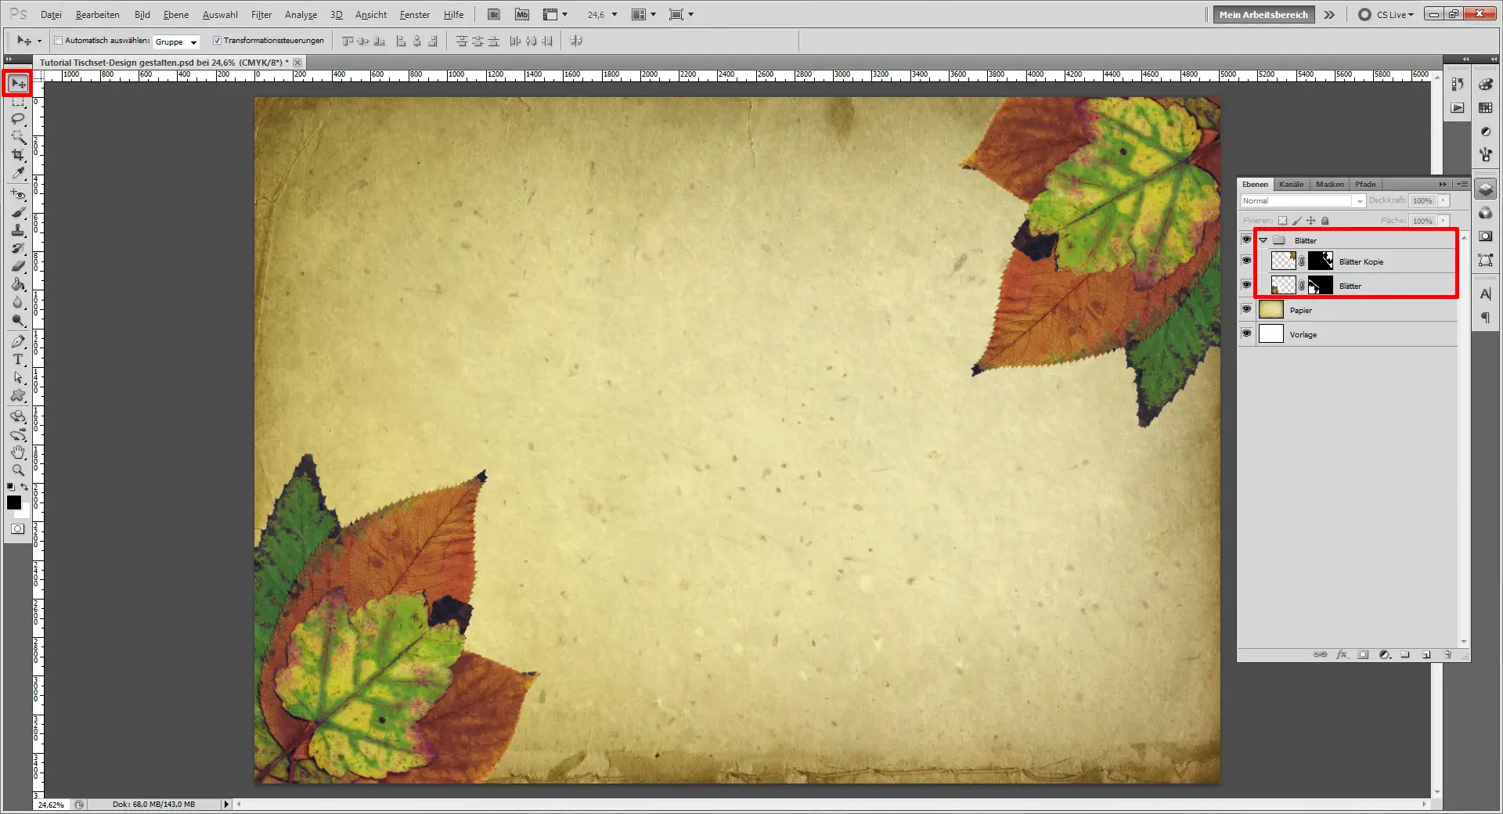1503x814 pixels.
Task: Collapse the Blätter layer group
Action: [1263, 240]
